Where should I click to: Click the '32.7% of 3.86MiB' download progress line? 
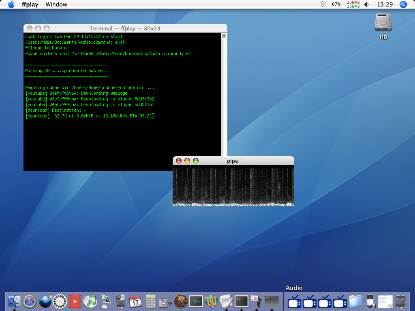tap(90, 116)
